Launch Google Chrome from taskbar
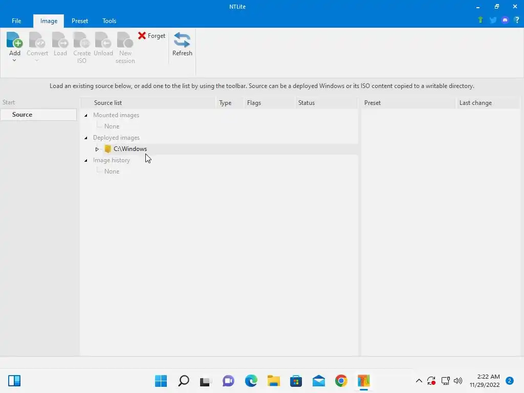This screenshot has width=524, height=393. [x=341, y=381]
